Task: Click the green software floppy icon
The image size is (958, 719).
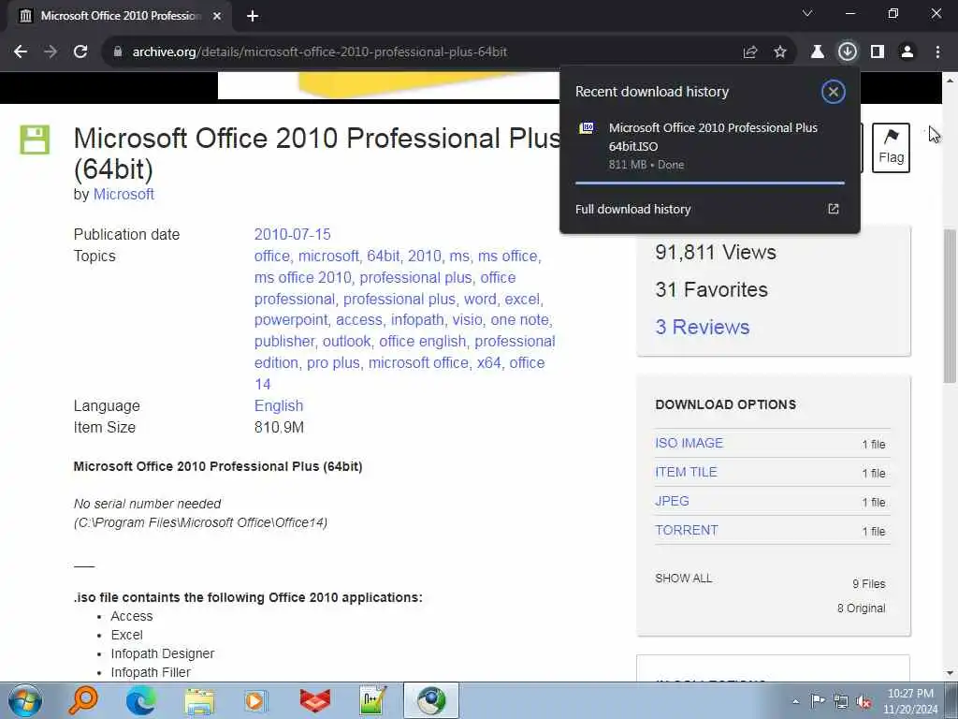Action: (x=35, y=139)
